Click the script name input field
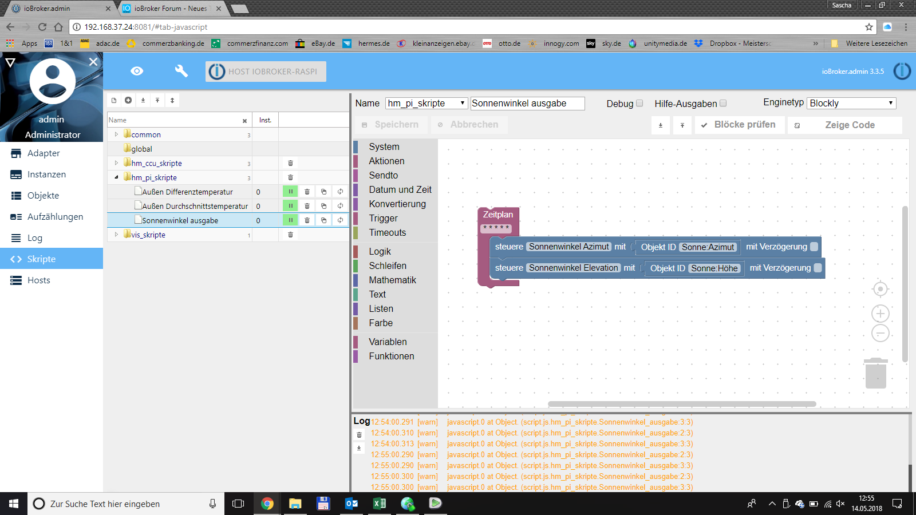 [x=527, y=103]
